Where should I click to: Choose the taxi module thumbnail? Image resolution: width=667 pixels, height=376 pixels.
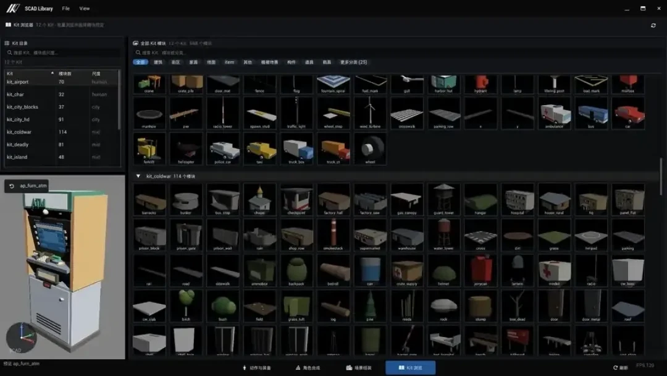pyautogui.click(x=260, y=148)
